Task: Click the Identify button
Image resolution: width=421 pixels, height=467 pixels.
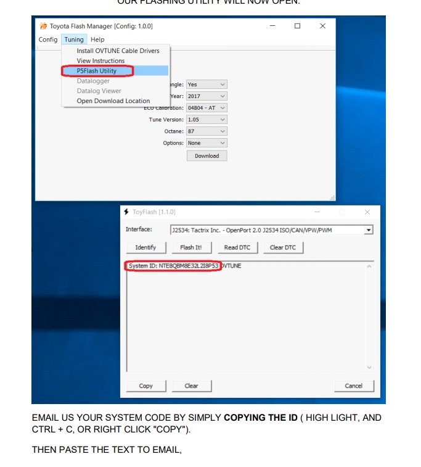Action: (x=146, y=247)
